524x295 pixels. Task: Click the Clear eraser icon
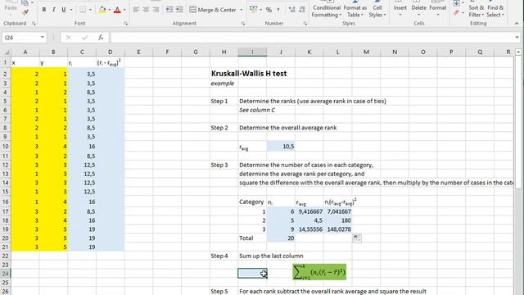tap(457, 13)
